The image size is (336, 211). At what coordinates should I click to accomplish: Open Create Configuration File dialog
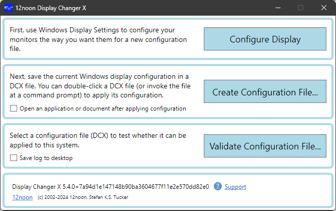(265, 91)
